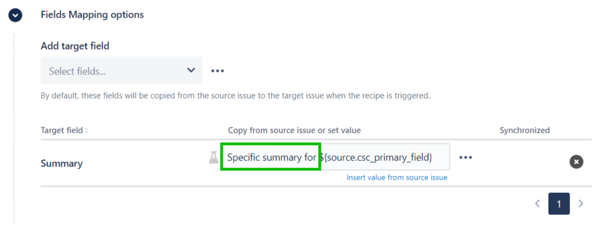Open three-dot menu next to Summary value
This screenshot has height=242, width=613.
(466, 158)
